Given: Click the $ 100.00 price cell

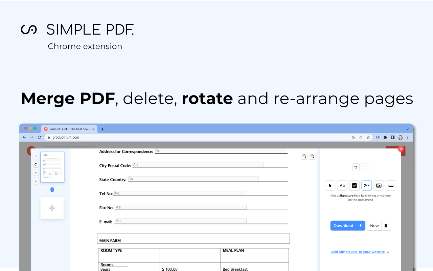Looking at the screenshot, I should (x=170, y=269).
